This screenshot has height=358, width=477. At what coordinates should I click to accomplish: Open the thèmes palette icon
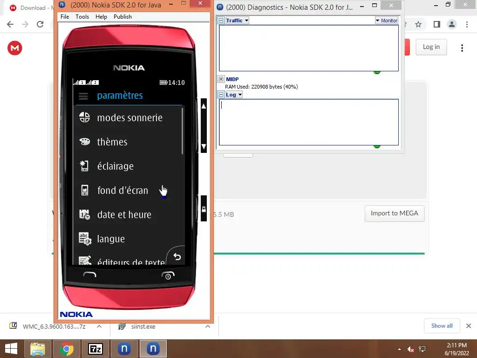pos(85,142)
